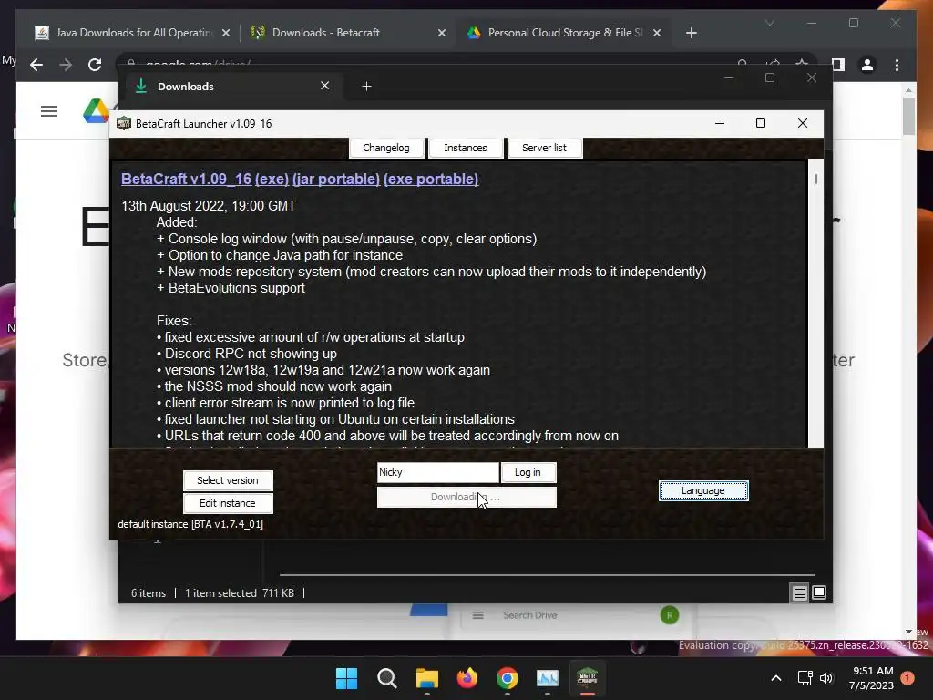Open Chrome tab search chevron
The width and height of the screenshot is (933, 700).
pyautogui.click(x=769, y=23)
